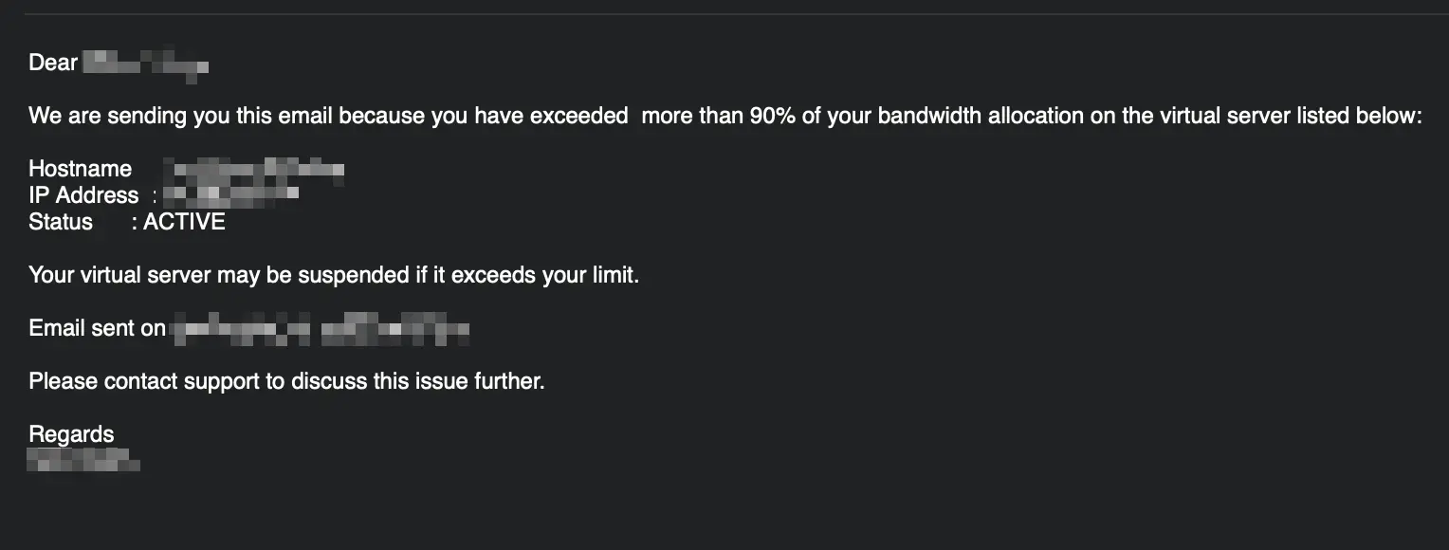The height and width of the screenshot is (550, 1449).
Task: Click the "Email sent on" text
Action: tap(97, 329)
